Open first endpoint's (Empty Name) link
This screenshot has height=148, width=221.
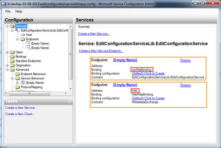125,60
